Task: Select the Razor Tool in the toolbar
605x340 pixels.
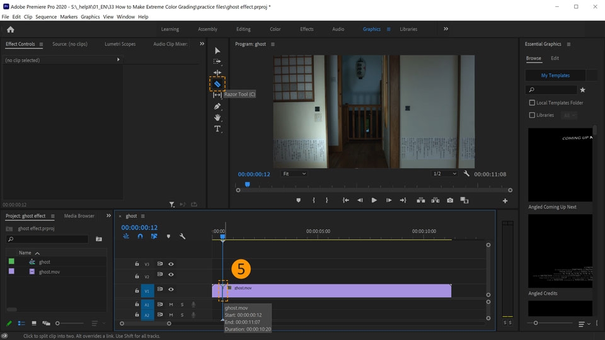Action: [x=217, y=84]
